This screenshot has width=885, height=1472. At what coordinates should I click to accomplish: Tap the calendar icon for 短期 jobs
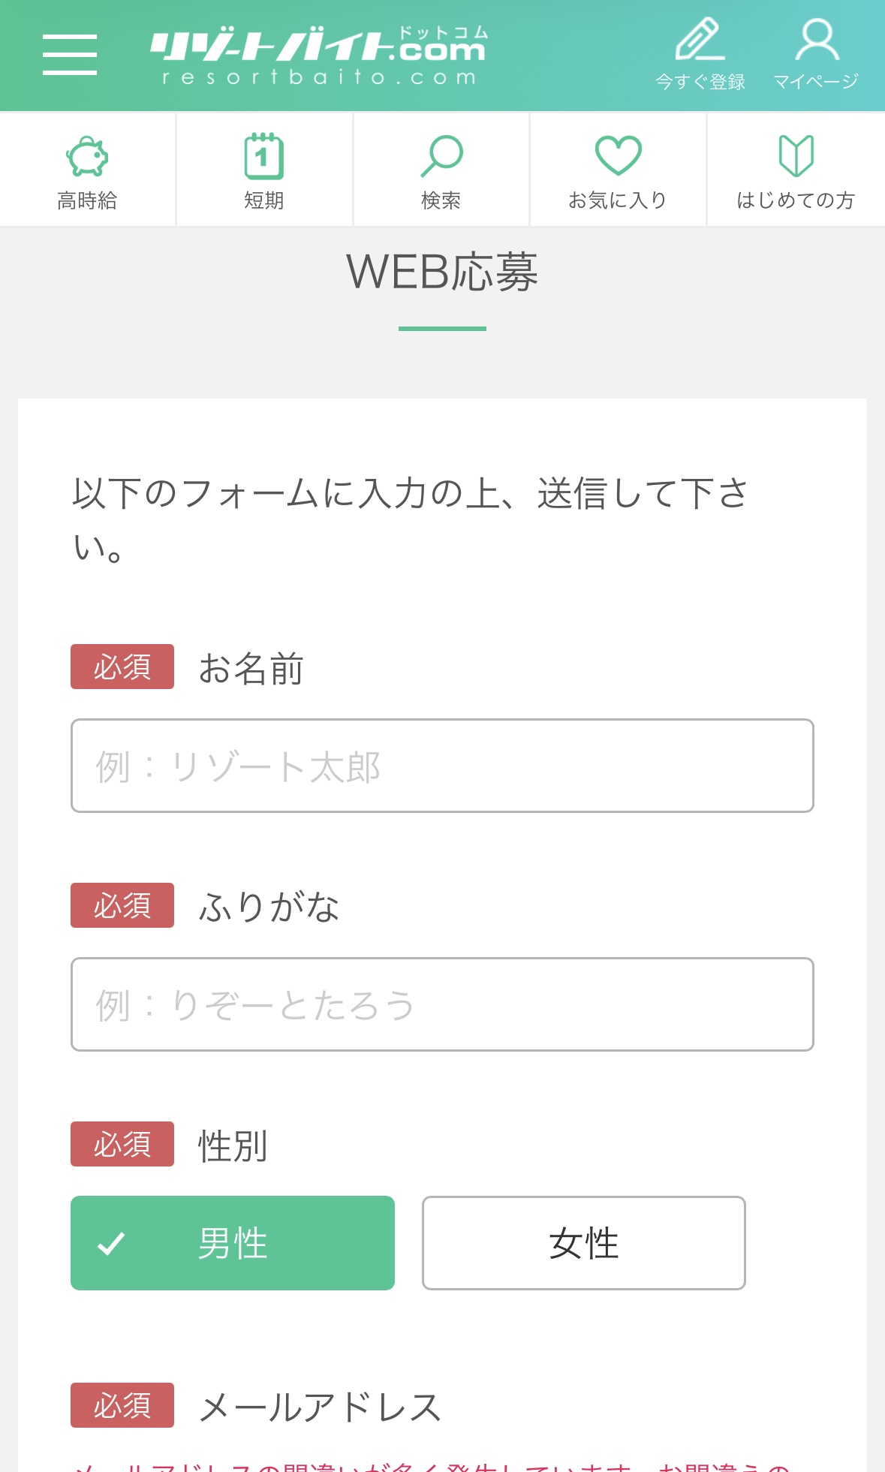coord(264,156)
